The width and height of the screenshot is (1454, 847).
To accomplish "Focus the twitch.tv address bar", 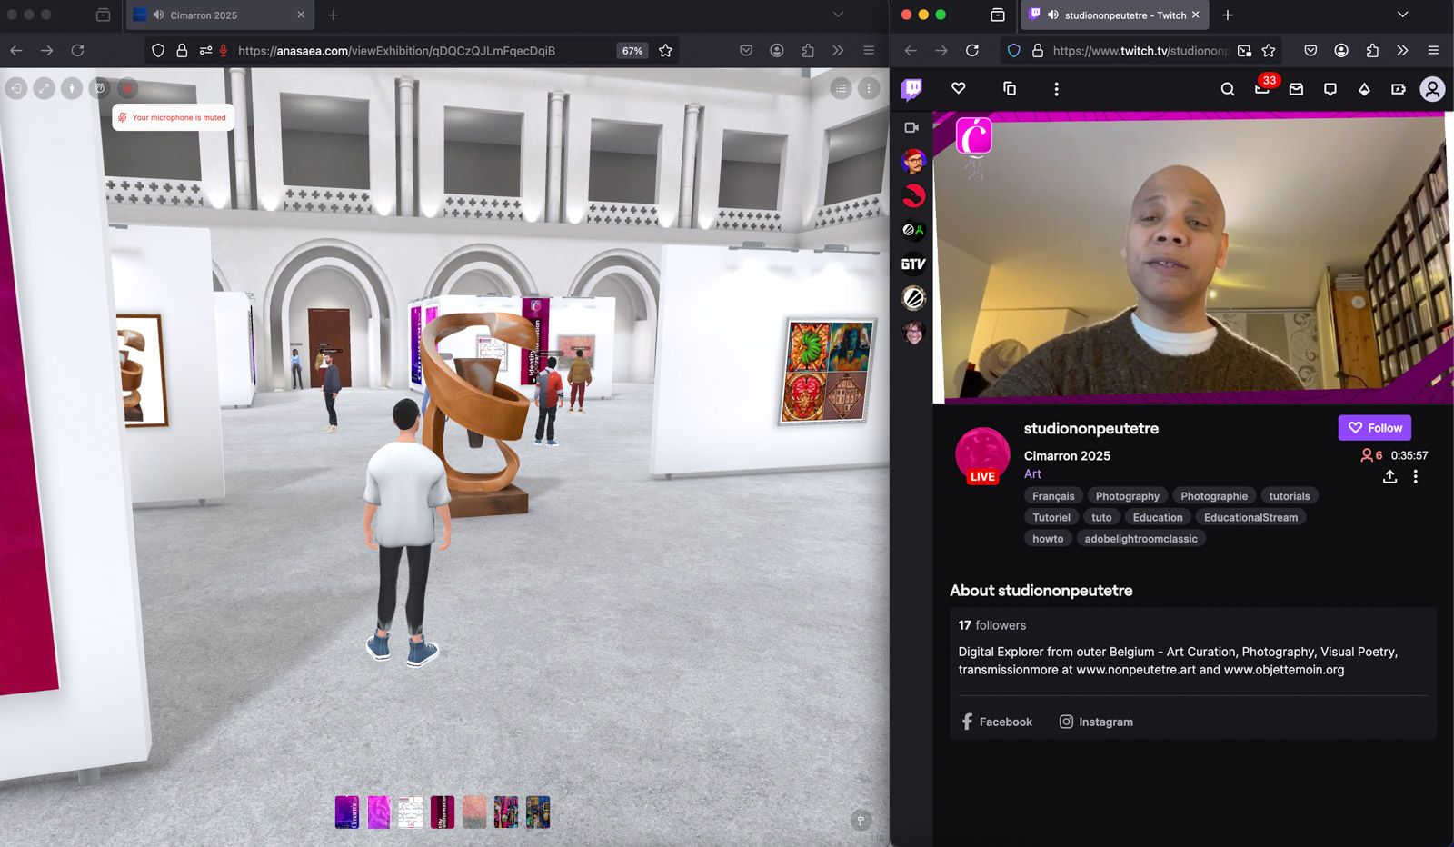I will [x=1140, y=51].
